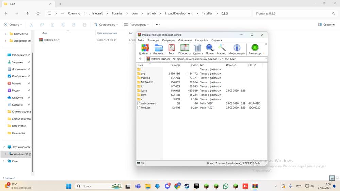Open a new Explorer tab with plus button
Image resolution: width=340 pixels, height=191 pixels.
click(60, 4)
